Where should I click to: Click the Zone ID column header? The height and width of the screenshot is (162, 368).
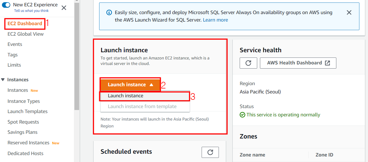324,155
